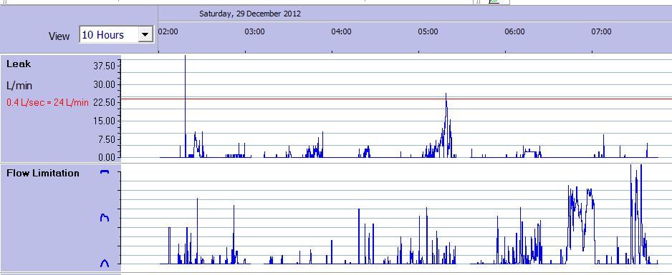Click the 15.00 leak axis value
This screenshot has height=275, width=672.
tap(104, 121)
